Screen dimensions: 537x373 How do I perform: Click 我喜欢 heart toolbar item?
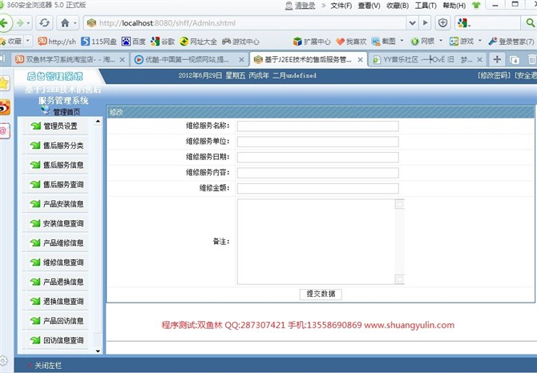pos(351,42)
